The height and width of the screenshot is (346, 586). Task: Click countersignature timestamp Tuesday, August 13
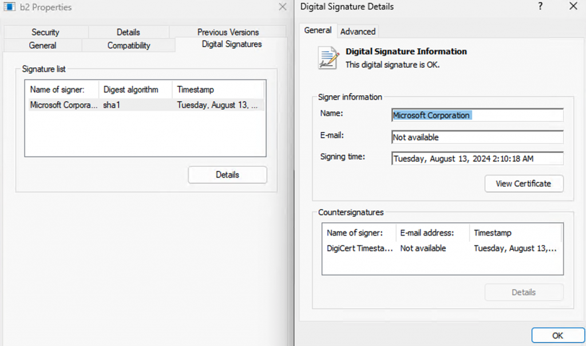click(515, 249)
